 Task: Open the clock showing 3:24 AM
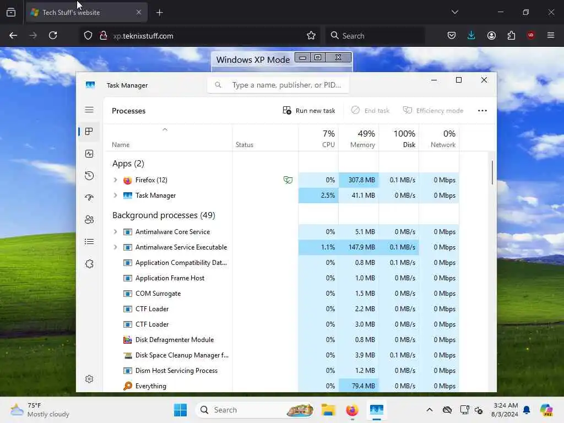click(506, 410)
